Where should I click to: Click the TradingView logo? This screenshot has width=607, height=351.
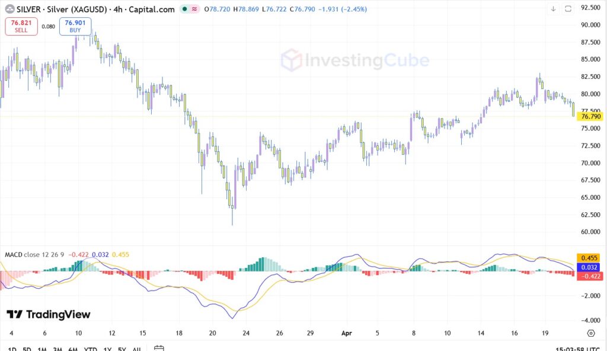49,314
